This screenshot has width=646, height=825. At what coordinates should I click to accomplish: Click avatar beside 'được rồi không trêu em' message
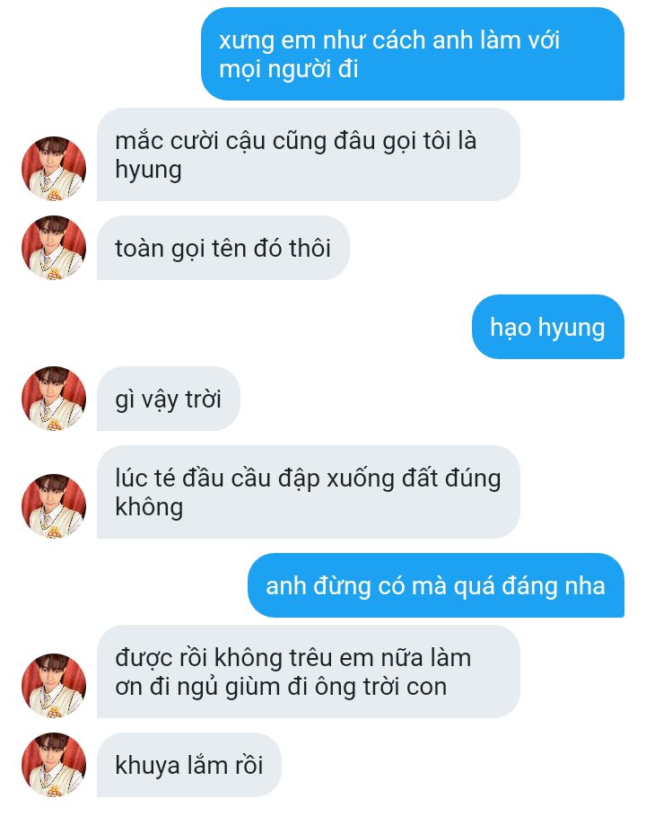pyautogui.click(x=54, y=686)
